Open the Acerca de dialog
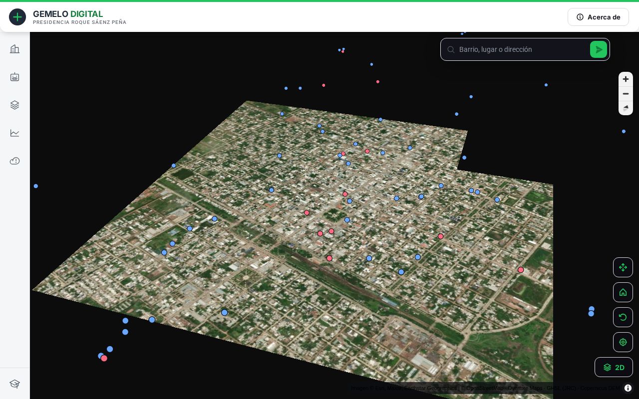This screenshot has width=639, height=399. tap(598, 17)
